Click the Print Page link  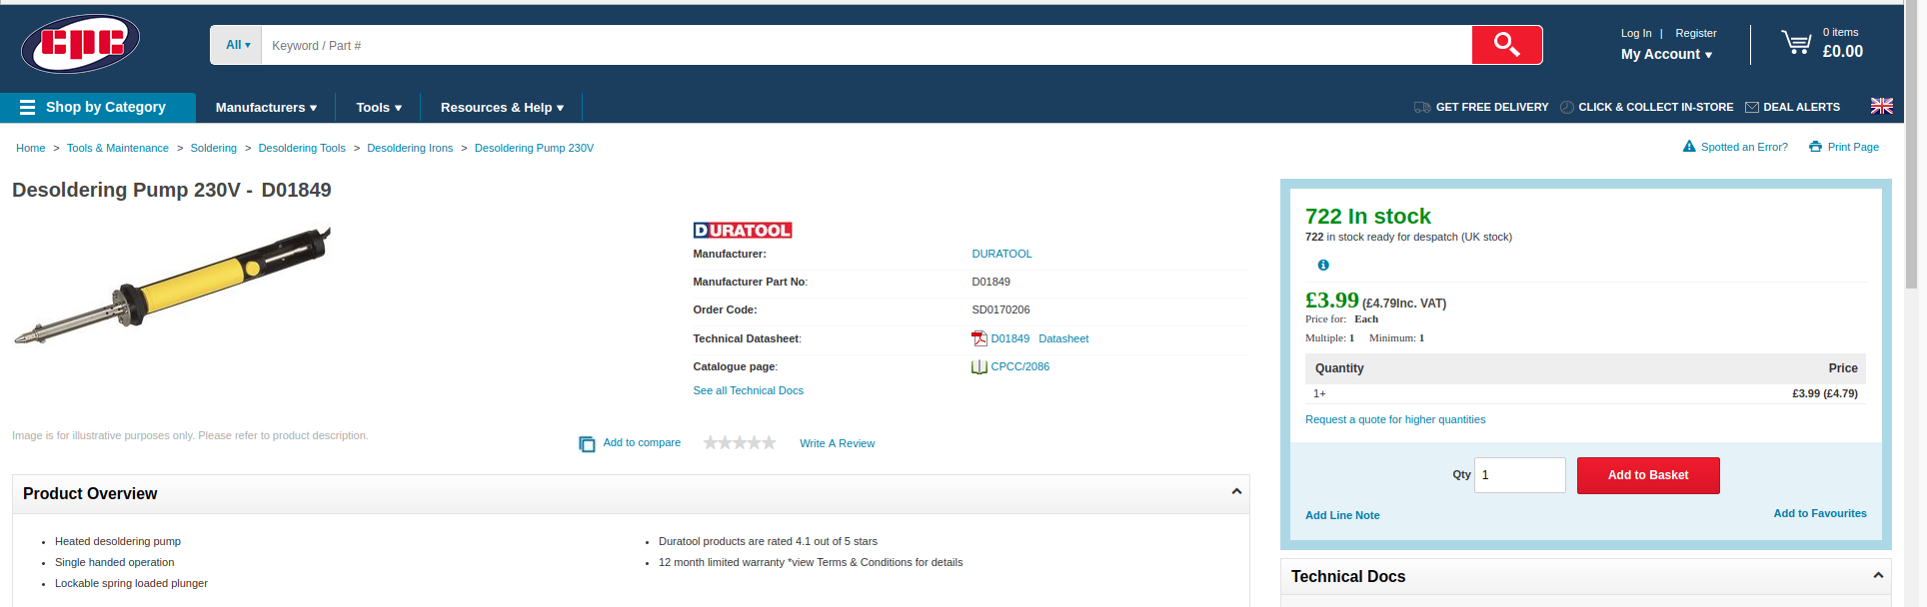pos(1853,147)
